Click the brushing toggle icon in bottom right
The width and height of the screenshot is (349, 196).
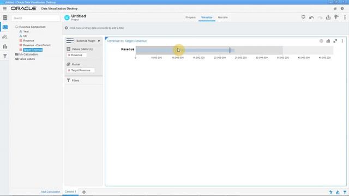(x=338, y=192)
